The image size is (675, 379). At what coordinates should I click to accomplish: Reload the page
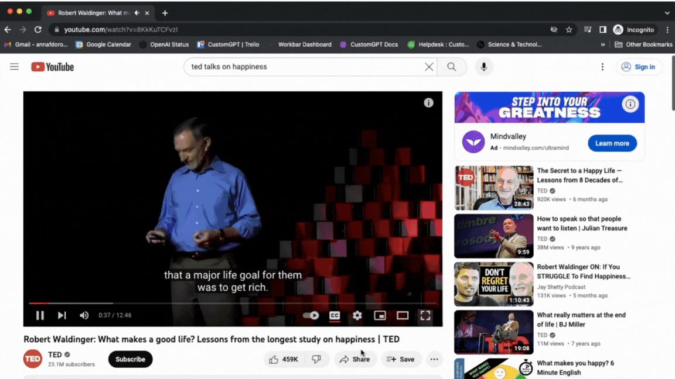click(38, 30)
